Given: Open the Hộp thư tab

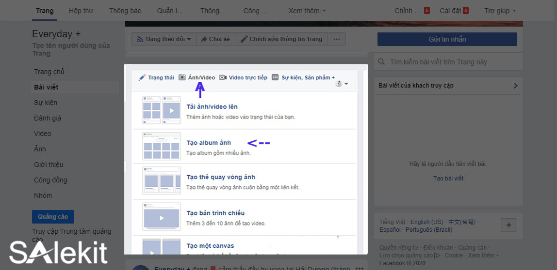Looking at the screenshot, I should (81, 11).
